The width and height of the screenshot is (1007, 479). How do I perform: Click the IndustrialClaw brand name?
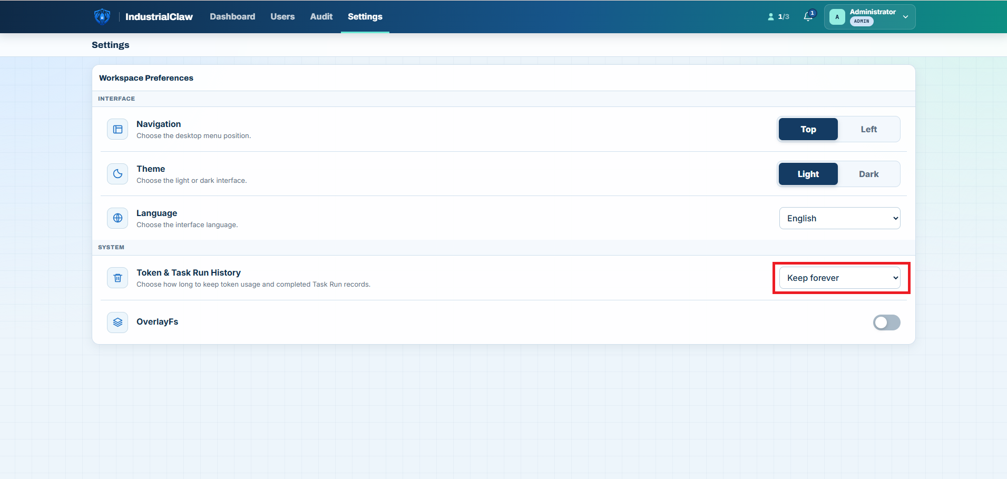(x=159, y=17)
